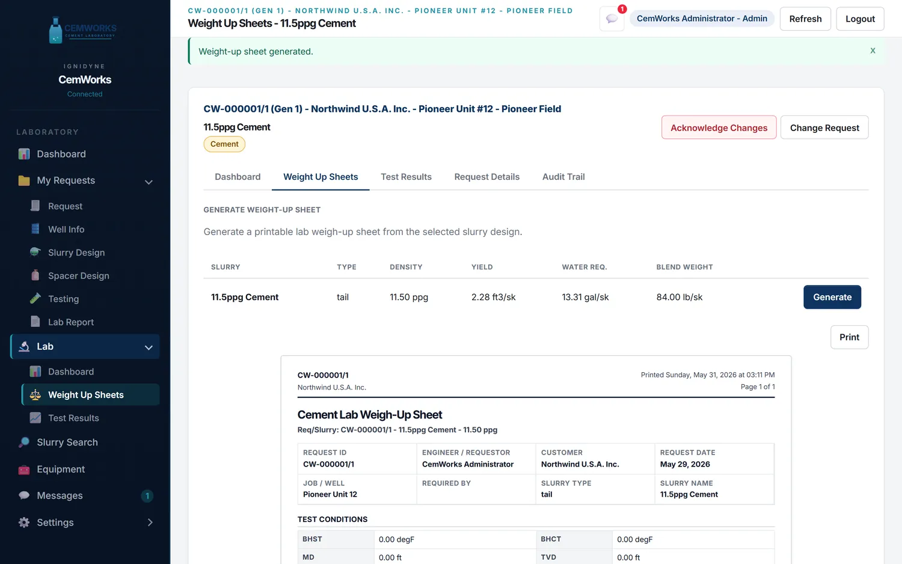The image size is (902, 564).
Task: Click the Cement tag pill
Action: point(224,144)
